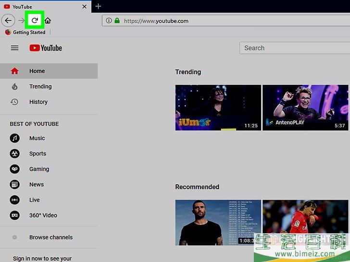This screenshot has width=350, height=262.
Task: Open the Getting Started bookmark
Action: (25, 32)
